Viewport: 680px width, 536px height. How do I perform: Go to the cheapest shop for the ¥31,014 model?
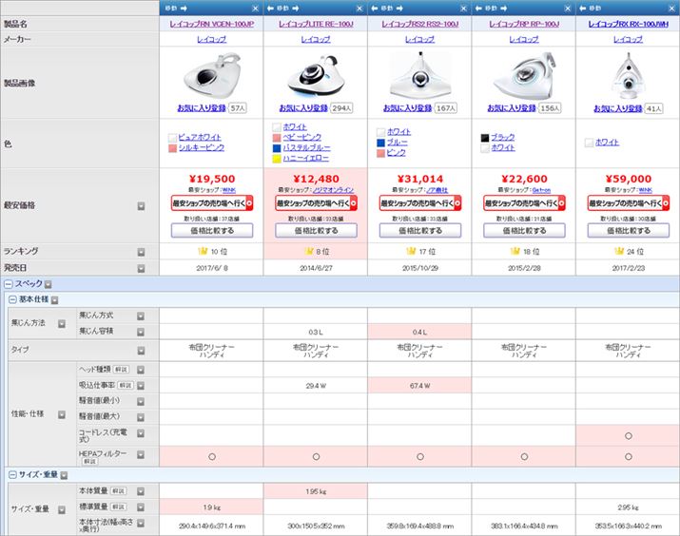point(418,202)
